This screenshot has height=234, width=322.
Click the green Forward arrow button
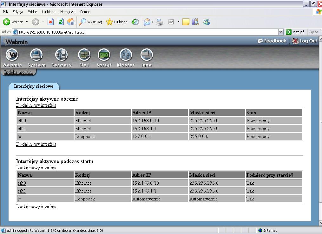click(36, 22)
